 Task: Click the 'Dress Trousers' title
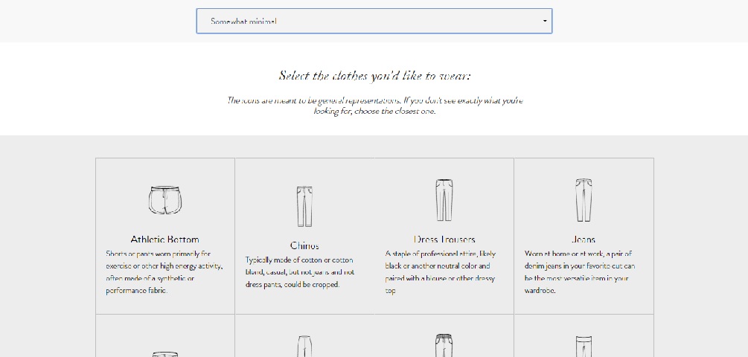click(444, 239)
